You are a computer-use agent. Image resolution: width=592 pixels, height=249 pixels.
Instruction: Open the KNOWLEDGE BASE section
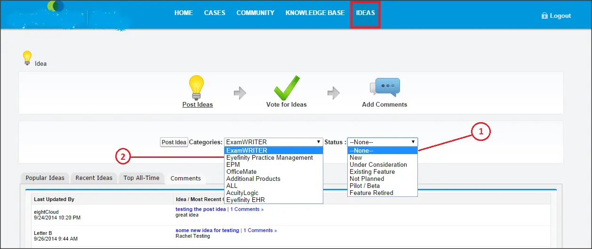click(315, 13)
